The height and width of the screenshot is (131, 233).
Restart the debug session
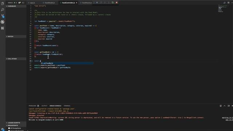(112, 3)
